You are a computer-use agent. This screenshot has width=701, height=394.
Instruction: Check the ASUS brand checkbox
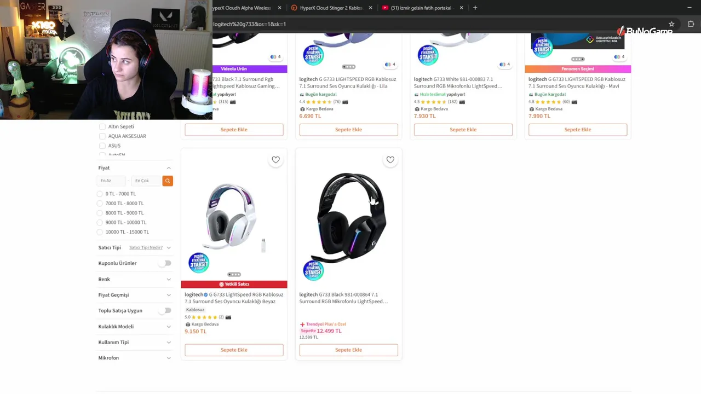coord(102,146)
